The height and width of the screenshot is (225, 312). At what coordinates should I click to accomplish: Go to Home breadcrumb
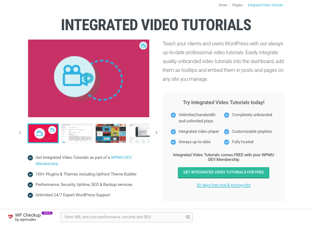tap(223, 5)
